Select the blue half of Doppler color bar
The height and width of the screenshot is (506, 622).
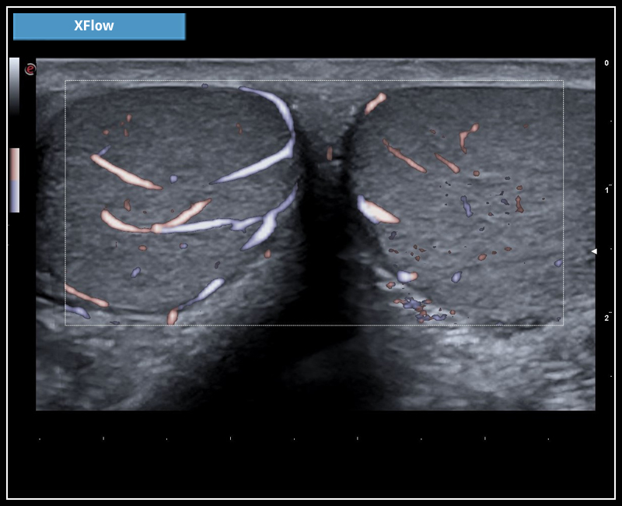(x=14, y=198)
